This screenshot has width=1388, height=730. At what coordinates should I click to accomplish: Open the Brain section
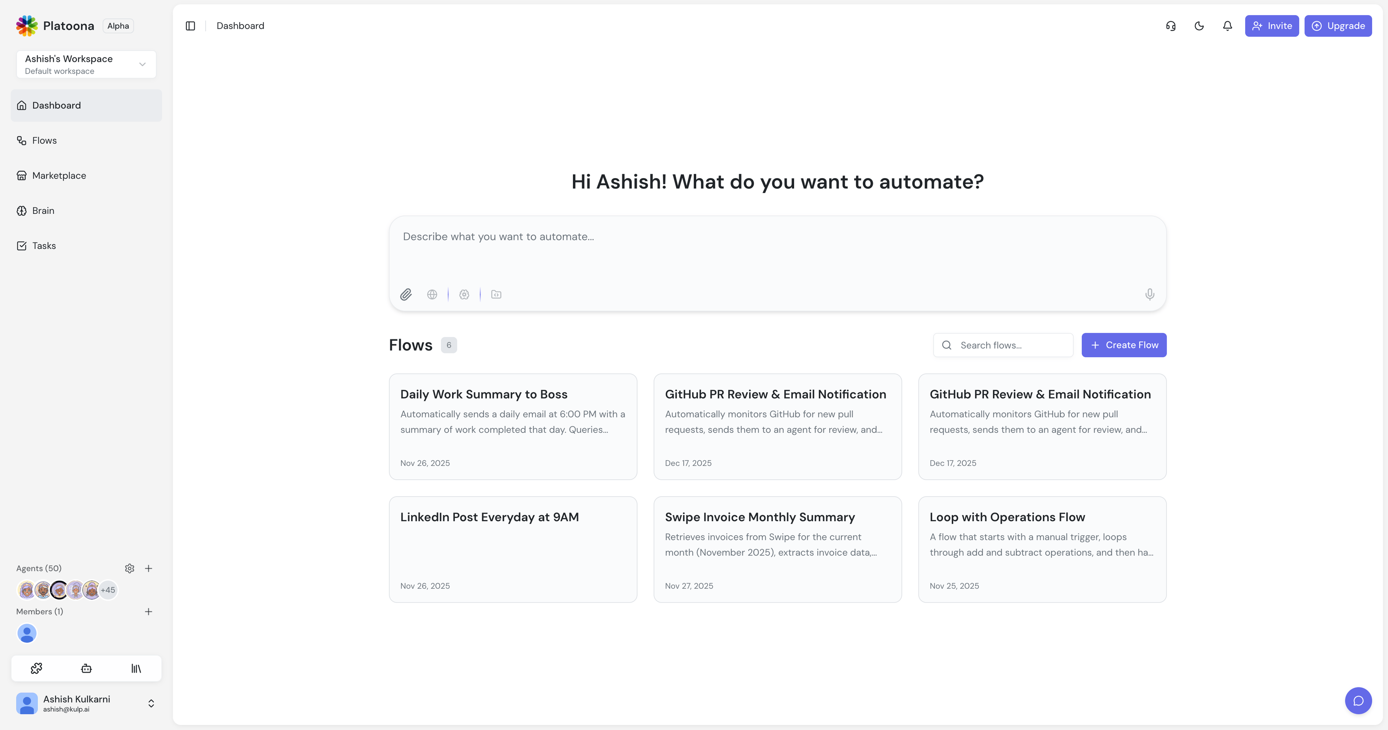(43, 211)
